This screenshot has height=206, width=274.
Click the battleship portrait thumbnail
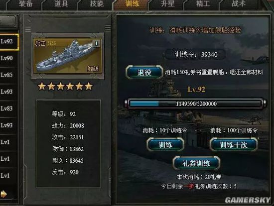coord(68,56)
